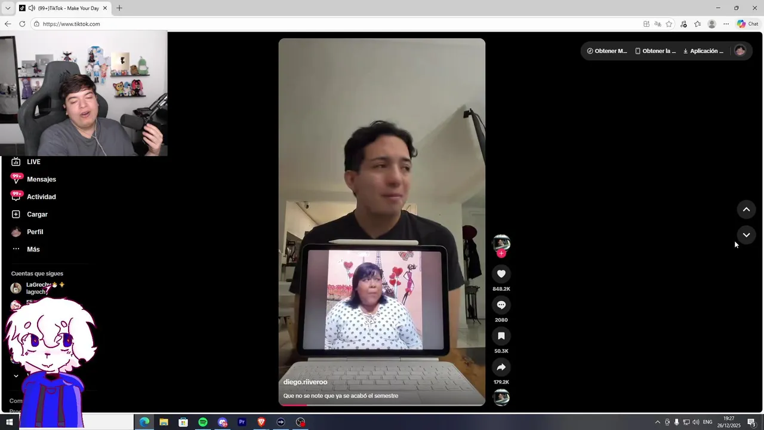
Task: Open the media control music icon
Action: pyautogui.click(x=683, y=24)
